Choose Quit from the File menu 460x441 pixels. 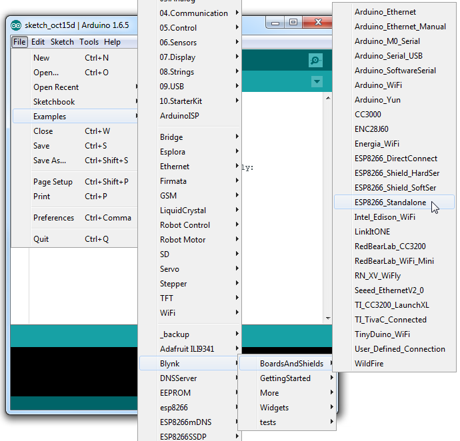pos(75,239)
